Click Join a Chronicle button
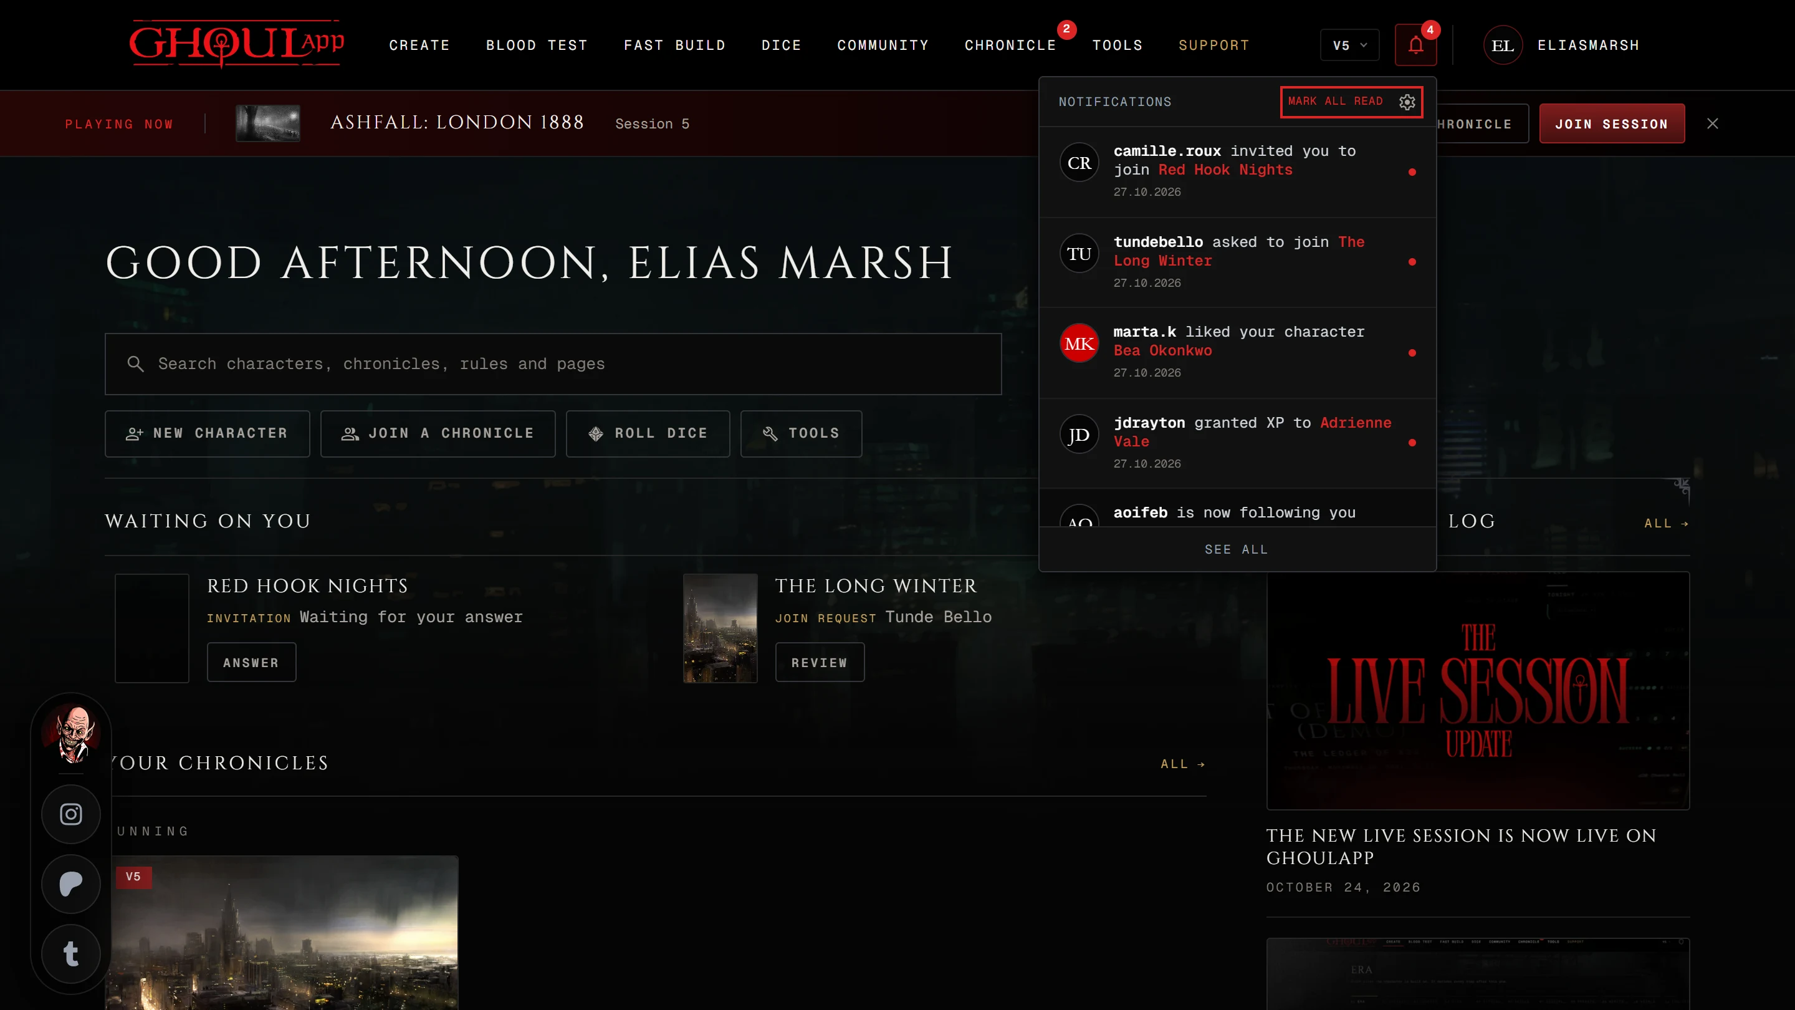Image resolution: width=1795 pixels, height=1010 pixels. coord(438,433)
